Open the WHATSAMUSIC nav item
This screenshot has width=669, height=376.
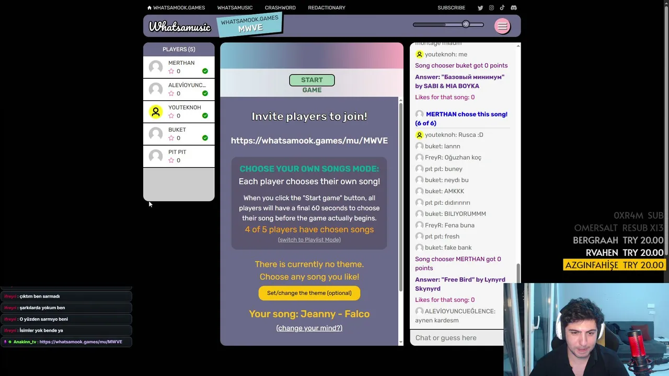pos(235,8)
